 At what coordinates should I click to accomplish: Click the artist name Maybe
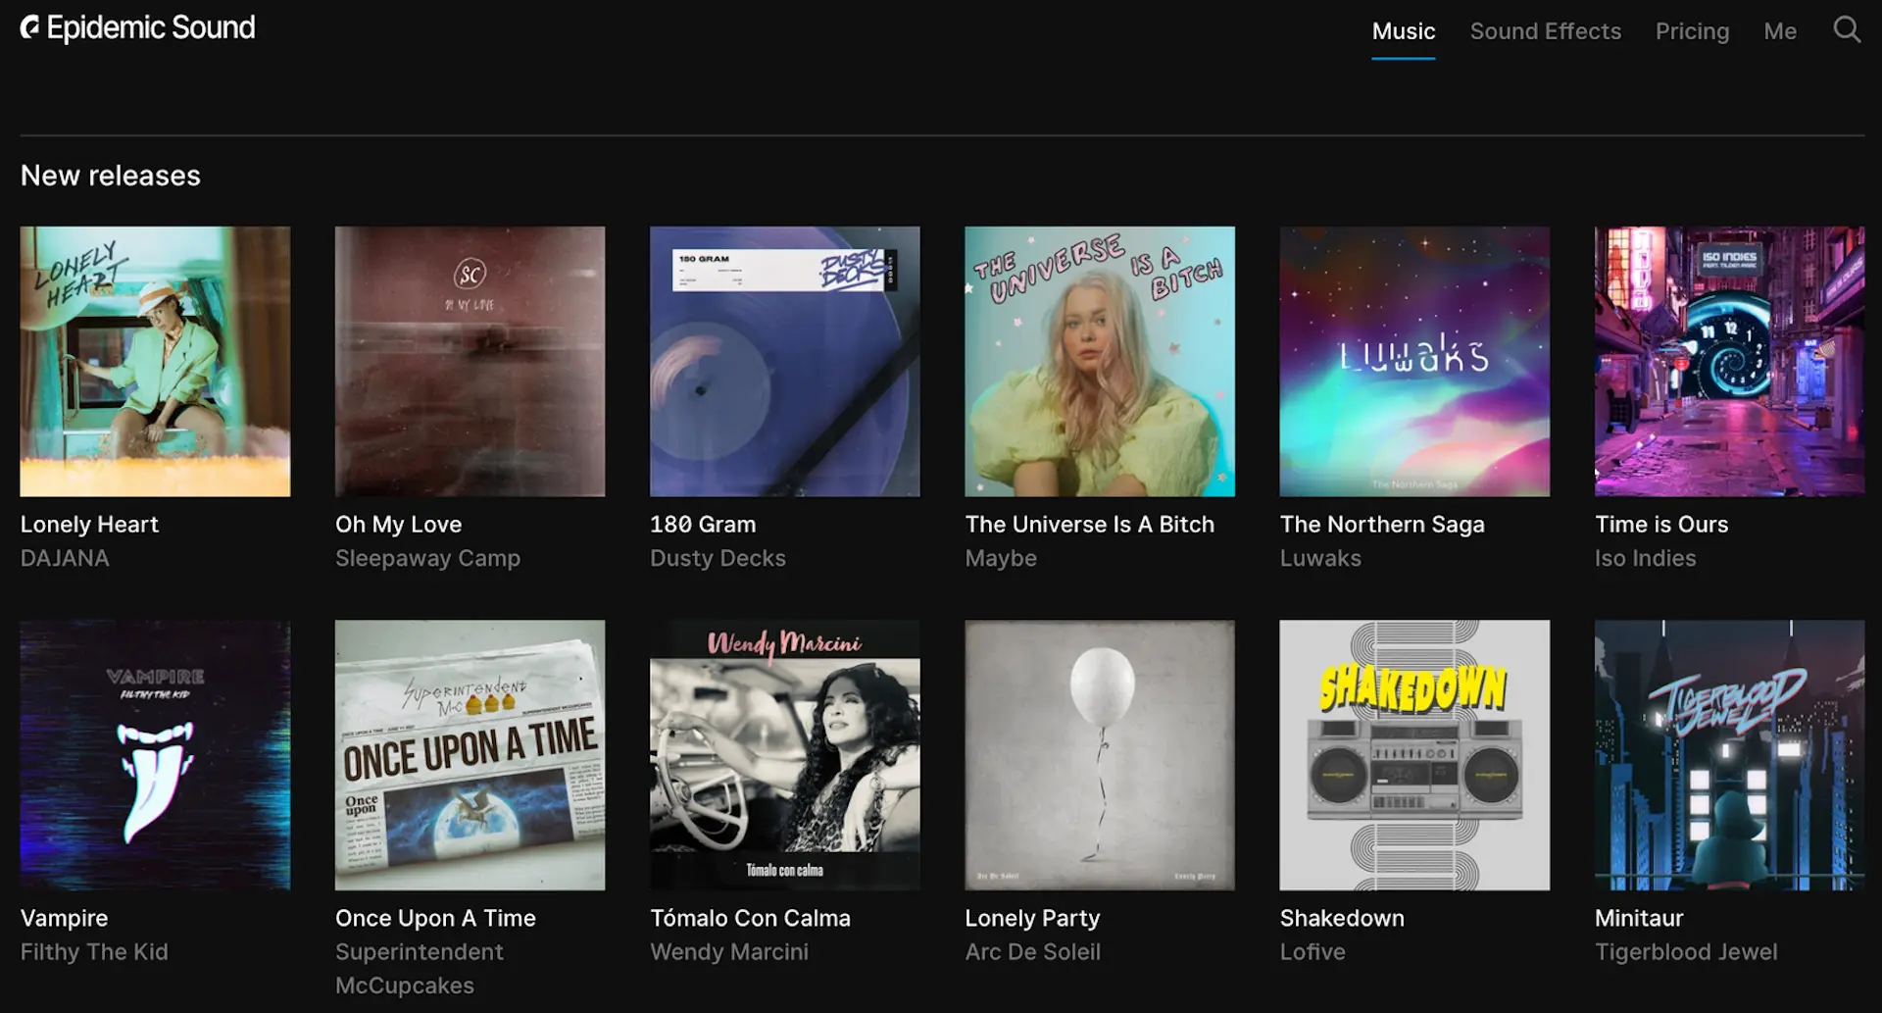[x=1001, y=558]
